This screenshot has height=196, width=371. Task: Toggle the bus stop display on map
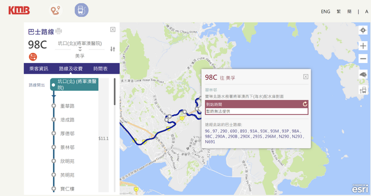coord(363,90)
